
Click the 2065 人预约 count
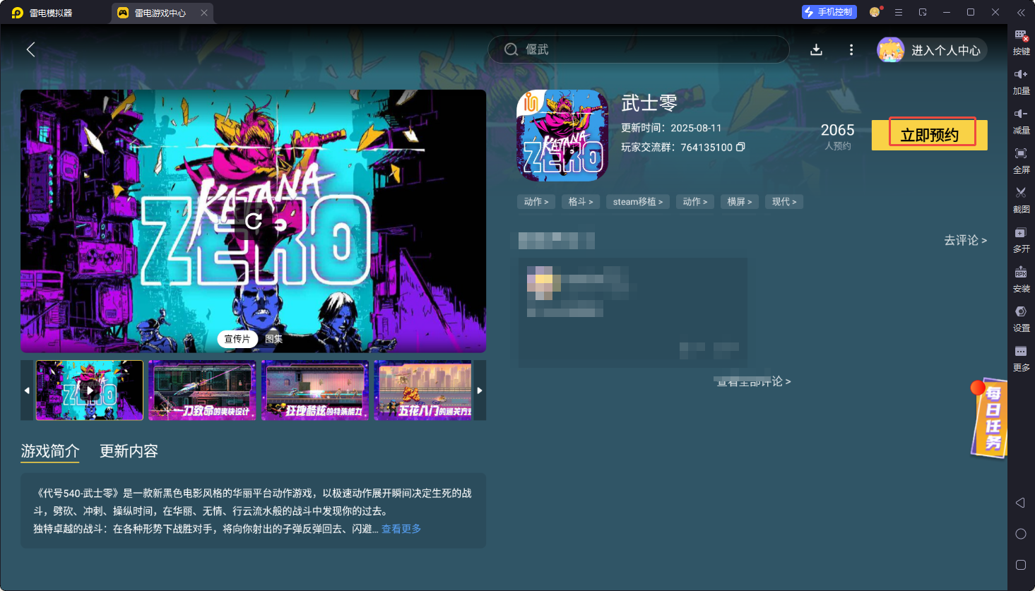(838, 136)
